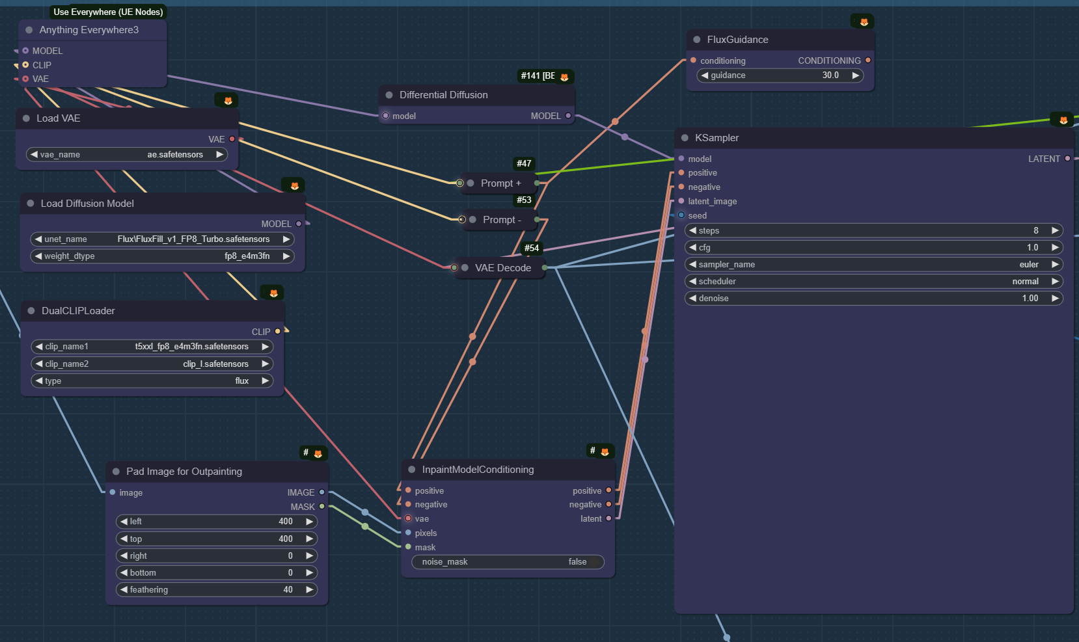Click the fox badge above FluxGuidance node
The height and width of the screenshot is (642, 1079).
click(864, 22)
